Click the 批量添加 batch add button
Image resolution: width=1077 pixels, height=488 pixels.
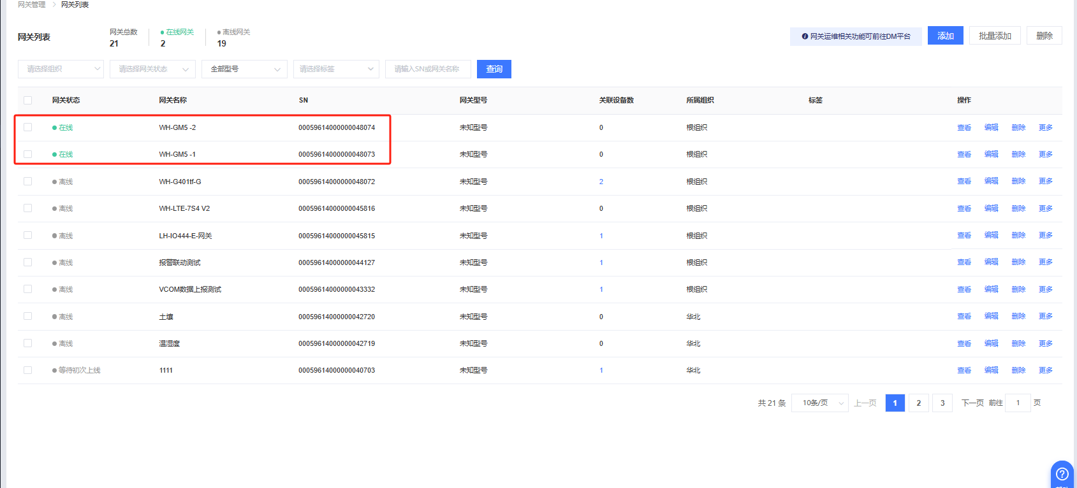point(995,36)
